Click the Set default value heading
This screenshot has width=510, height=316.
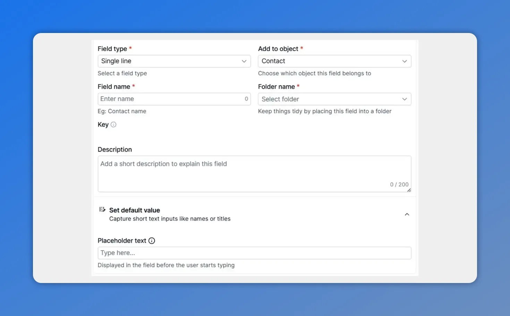pyautogui.click(x=135, y=210)
